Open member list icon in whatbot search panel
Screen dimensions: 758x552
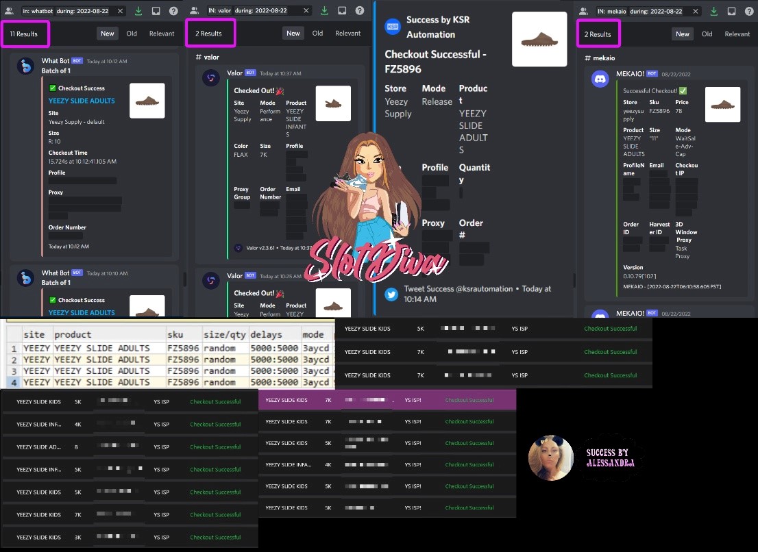click(x=9, y=11)
